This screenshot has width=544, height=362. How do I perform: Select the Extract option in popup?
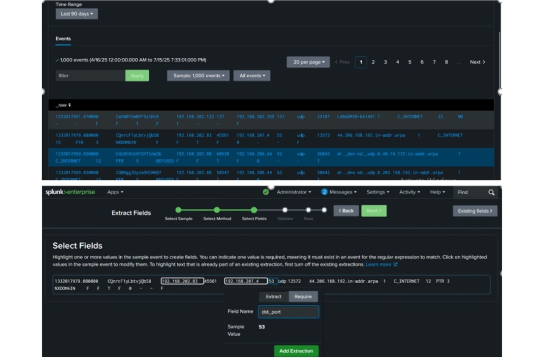click(274, 297)
